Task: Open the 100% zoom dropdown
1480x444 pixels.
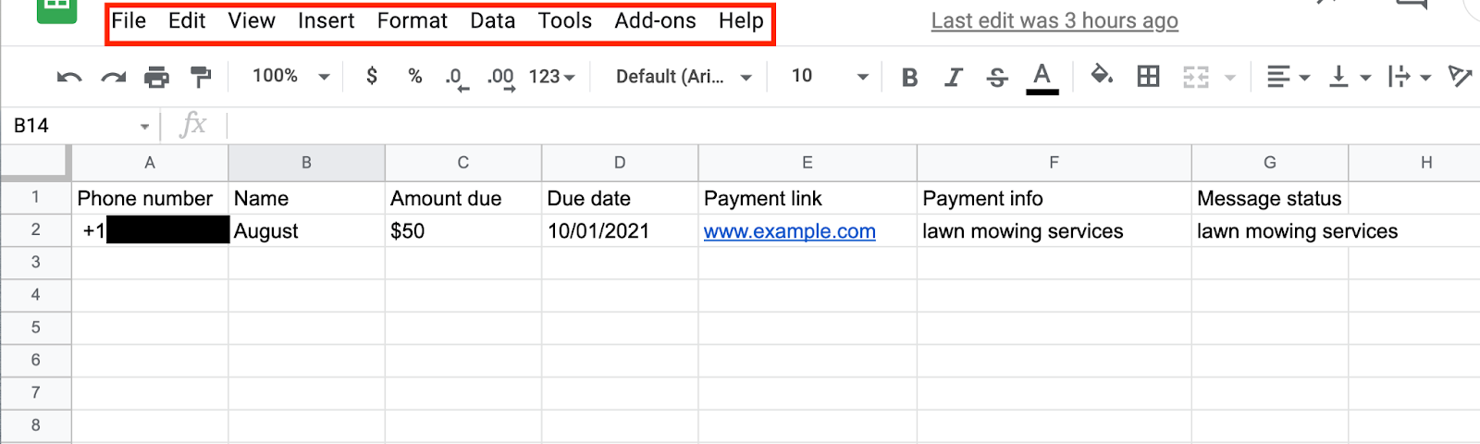Action: 290,76
